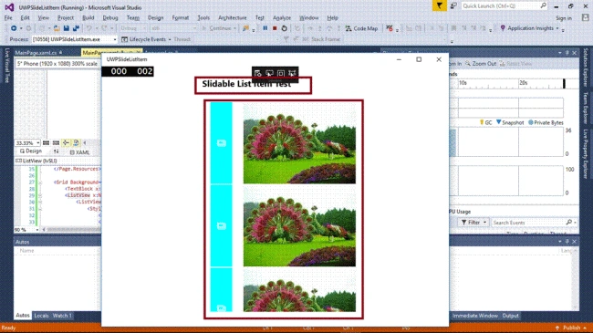The image size is (593, 333).
Task: Open the platform dropdown next to Debug
Action: (173, 28)
